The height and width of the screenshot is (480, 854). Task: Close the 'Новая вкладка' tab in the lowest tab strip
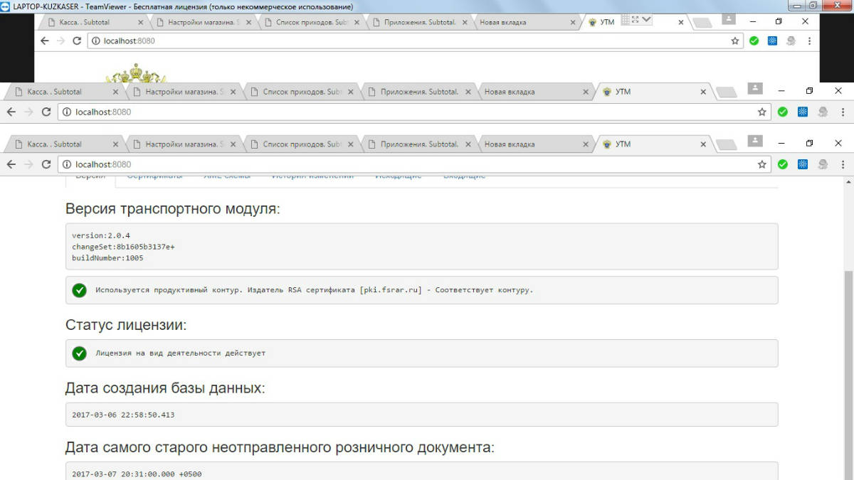(586, 144)
